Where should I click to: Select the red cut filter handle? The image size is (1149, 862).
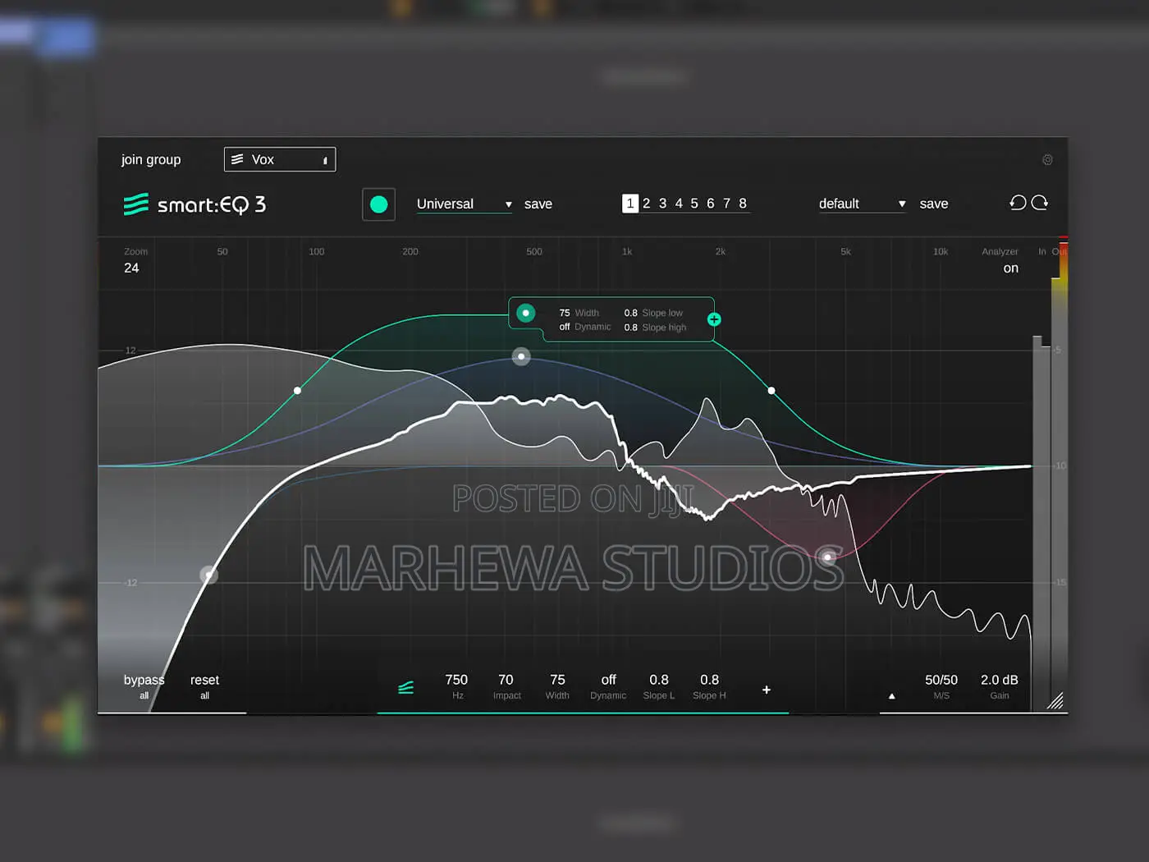(x=828, y=557)
